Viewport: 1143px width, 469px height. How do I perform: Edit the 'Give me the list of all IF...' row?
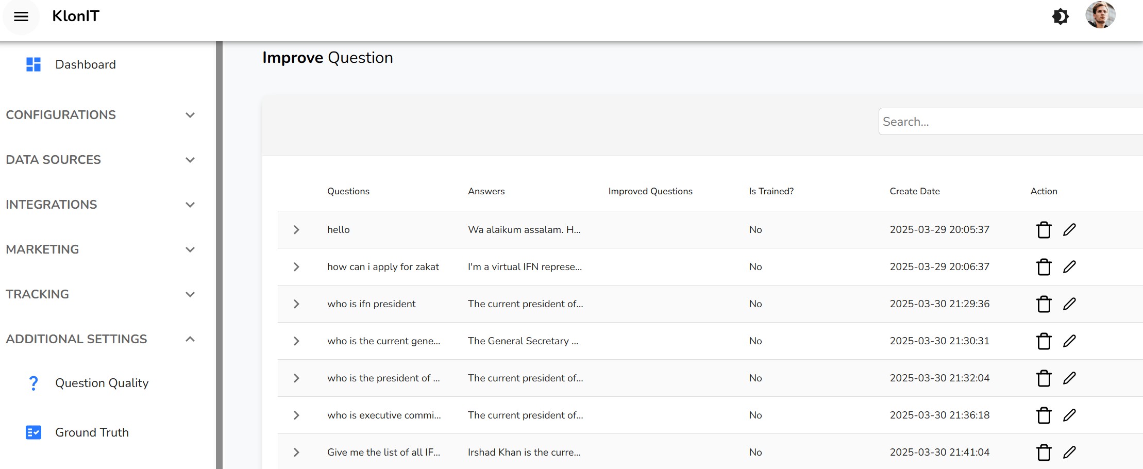pos(1069,453)
